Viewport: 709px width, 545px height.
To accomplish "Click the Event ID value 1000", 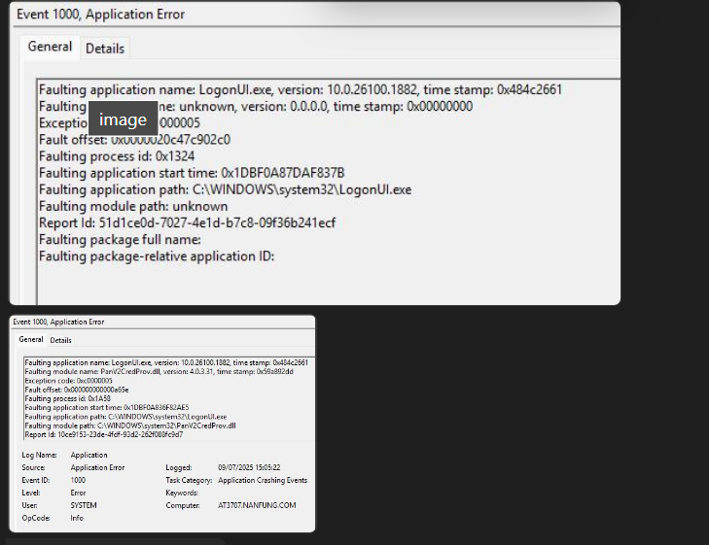I will (x=78, y=480).
